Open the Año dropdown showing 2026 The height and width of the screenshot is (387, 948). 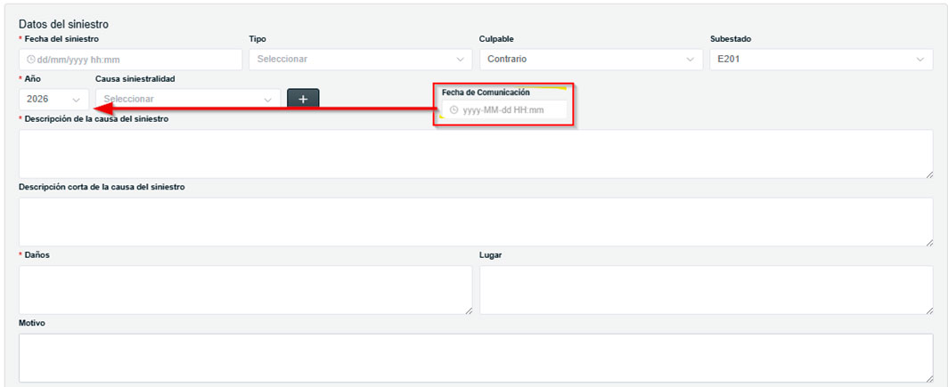tap(53, 100)
